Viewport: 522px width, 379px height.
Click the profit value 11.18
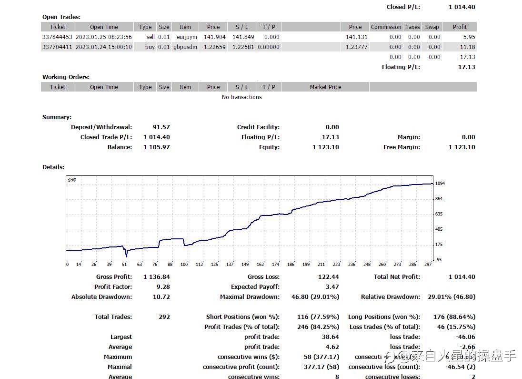tap(467, 47)
